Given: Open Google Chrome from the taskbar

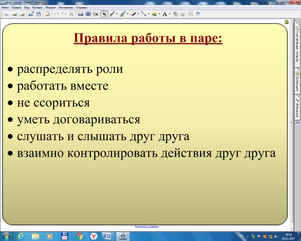Looking at the screenshot, I should [x=79, y=236].
